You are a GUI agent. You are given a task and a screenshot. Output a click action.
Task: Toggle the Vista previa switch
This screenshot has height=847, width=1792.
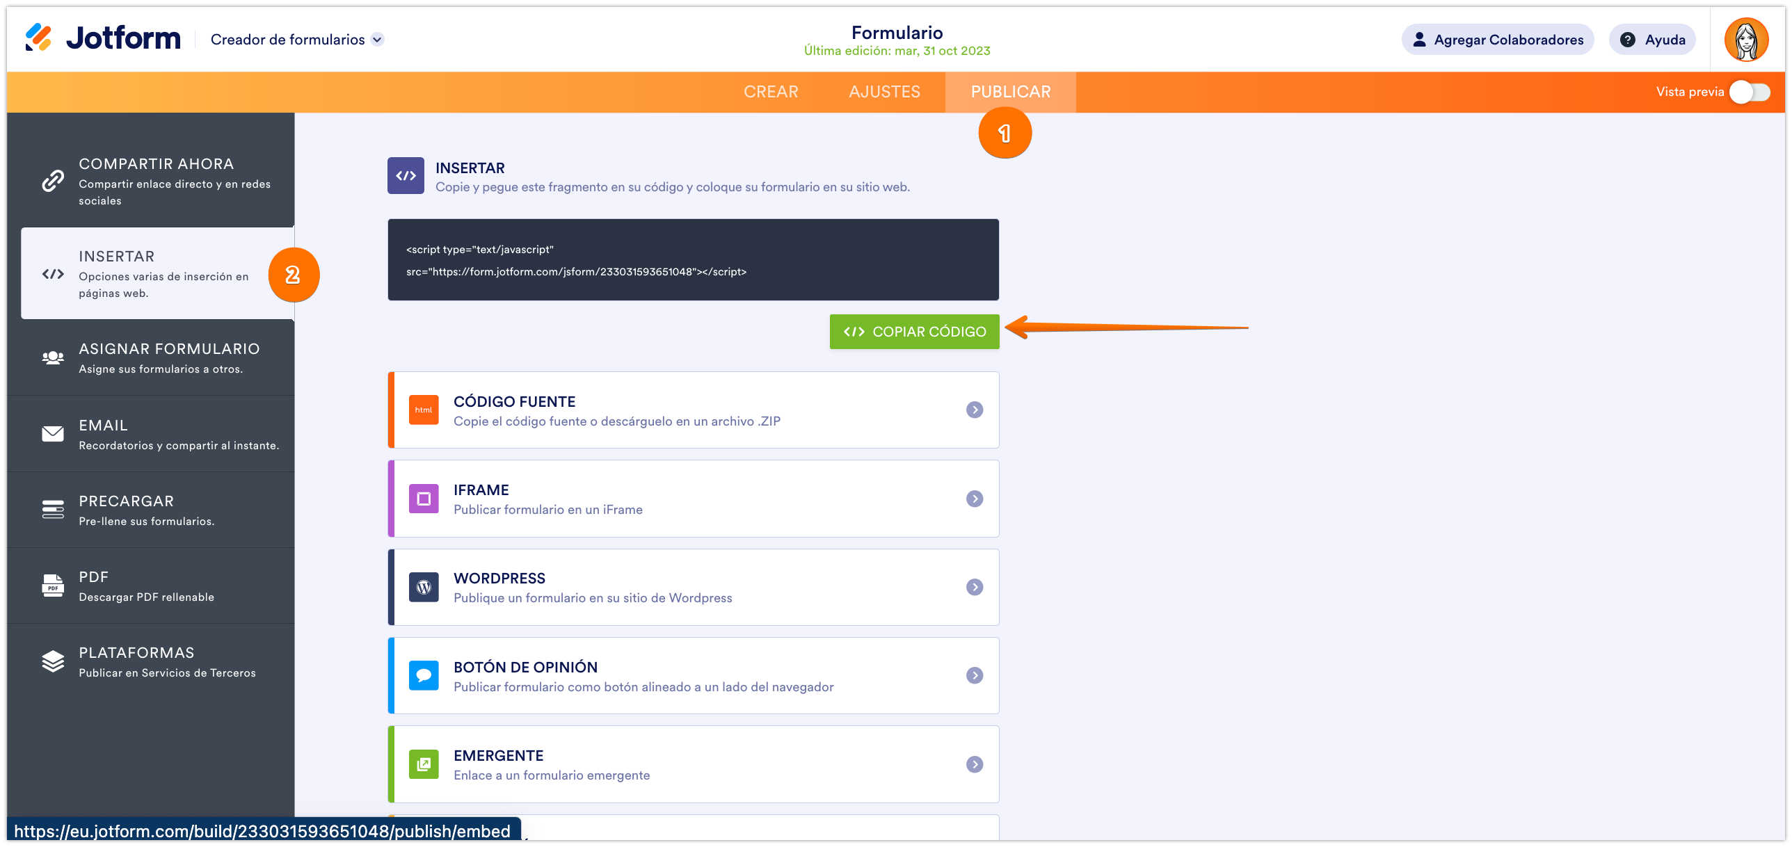pyautogui.click(x=1750, y=92)
